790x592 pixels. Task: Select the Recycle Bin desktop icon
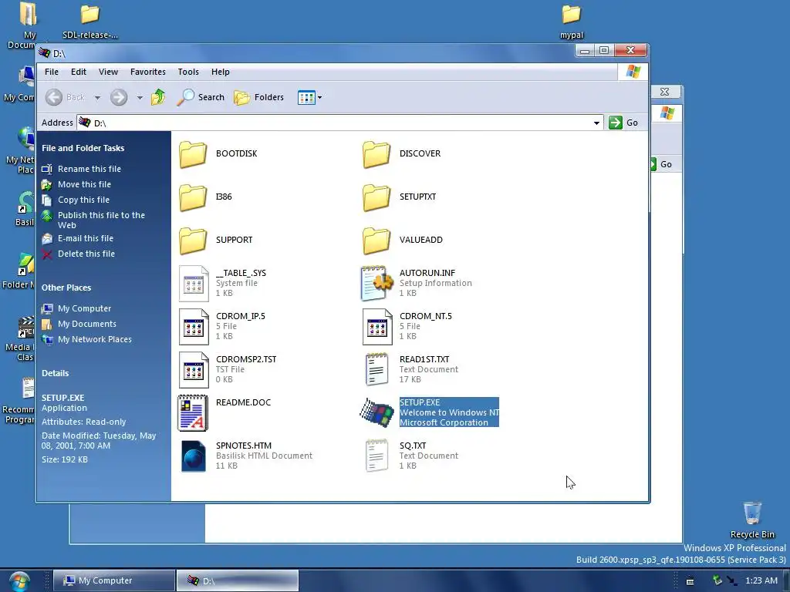click(x=752, y=520)
